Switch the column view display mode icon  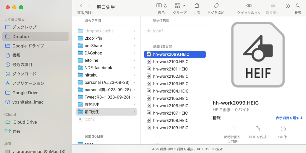[159, 5]
